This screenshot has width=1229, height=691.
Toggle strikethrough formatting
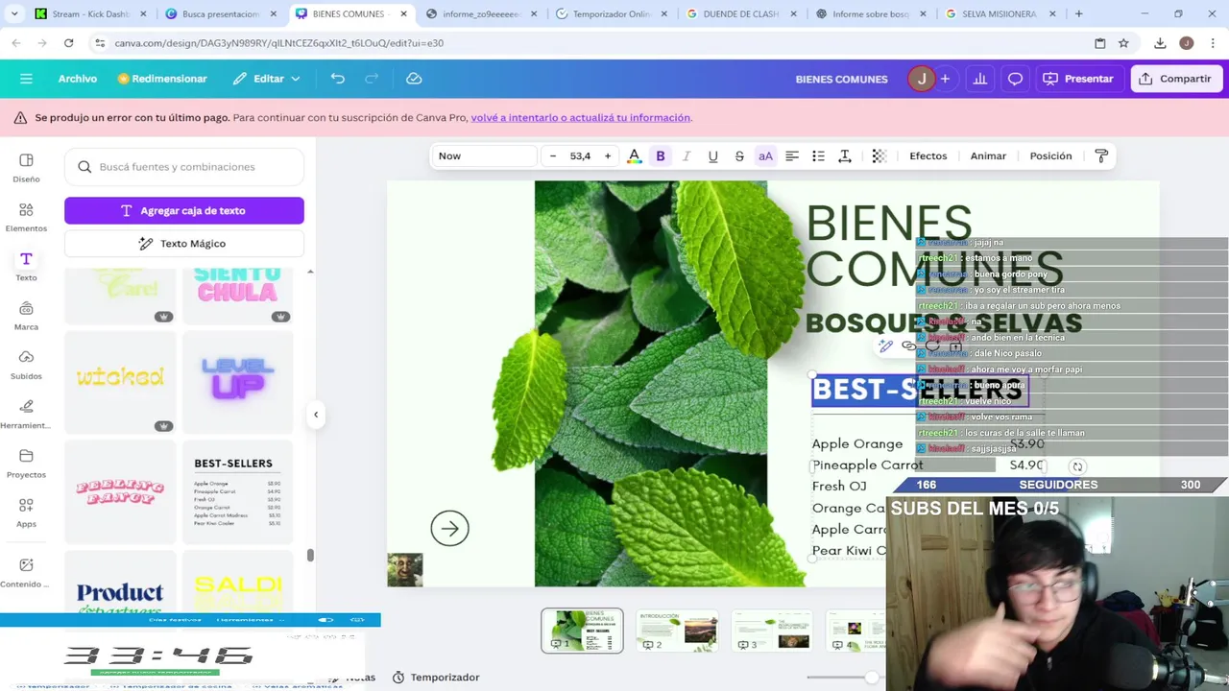pos(739,156)
